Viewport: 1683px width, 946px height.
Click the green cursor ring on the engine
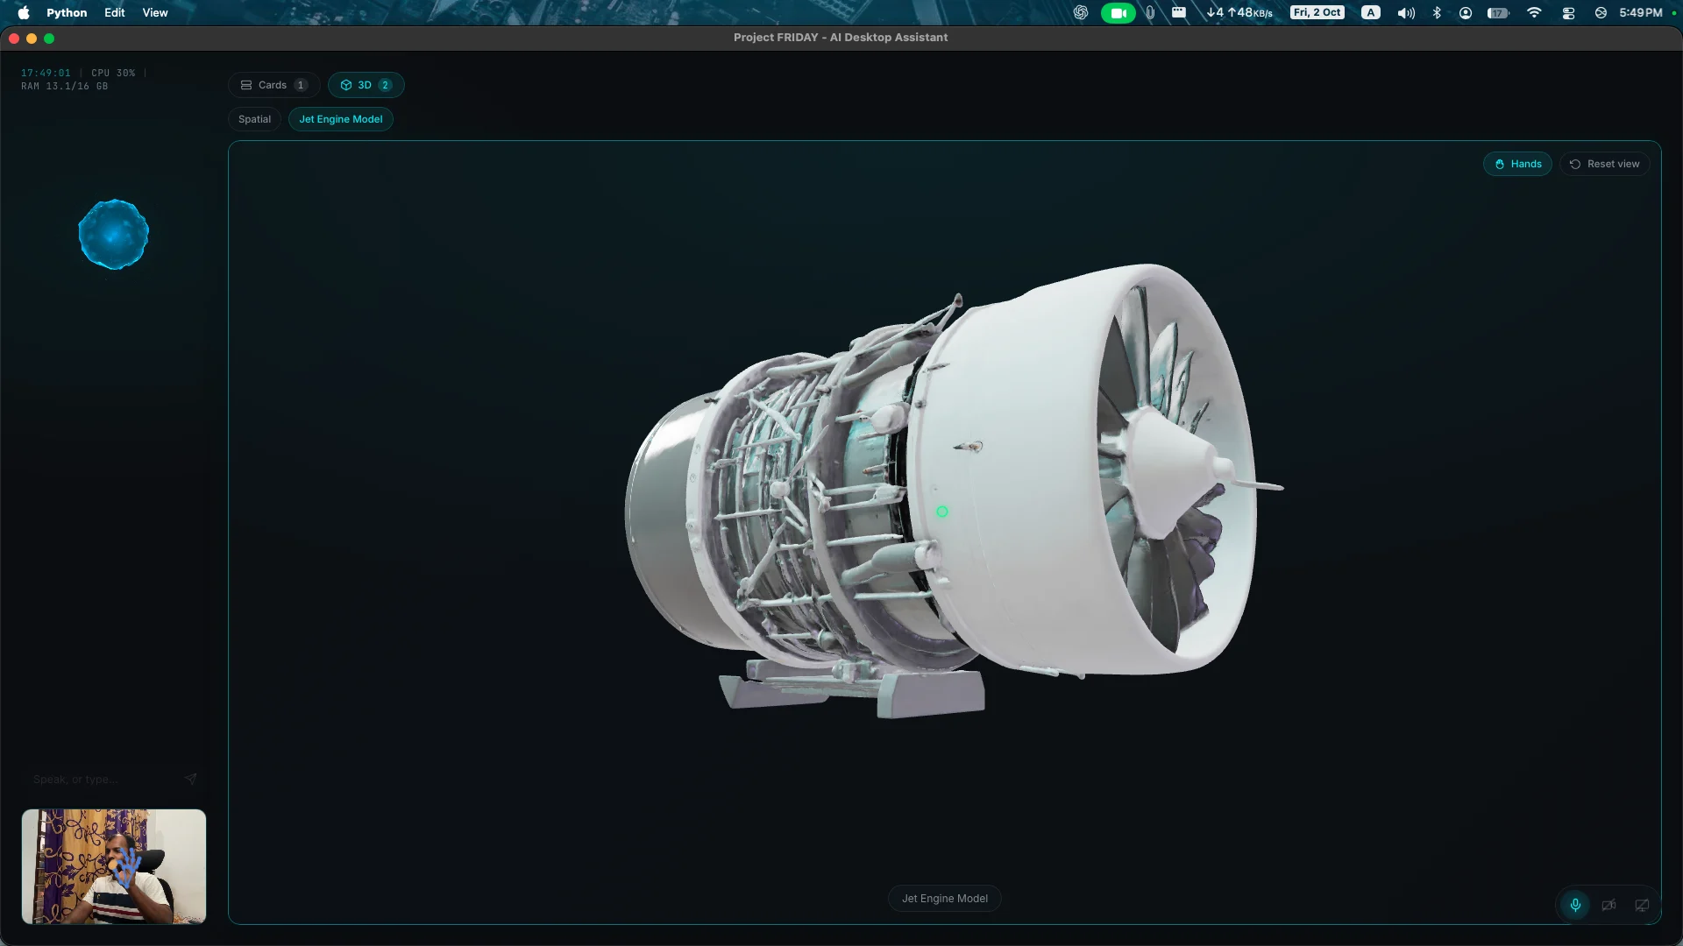point(942,512)
